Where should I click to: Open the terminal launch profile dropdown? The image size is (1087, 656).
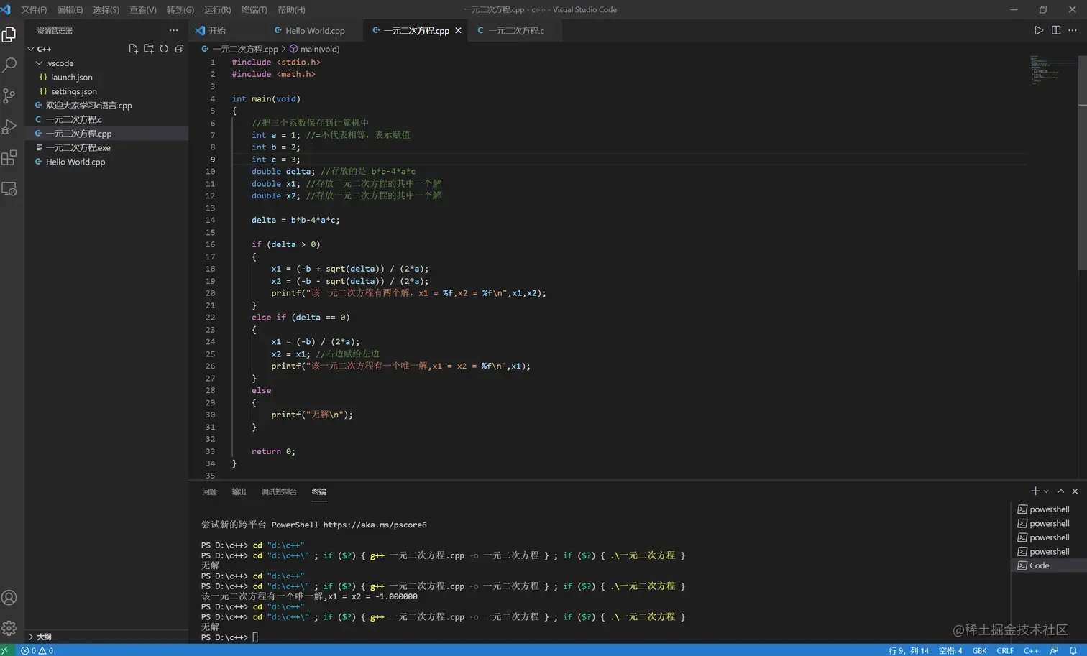pyautogui.click(x=1046, y=491)
